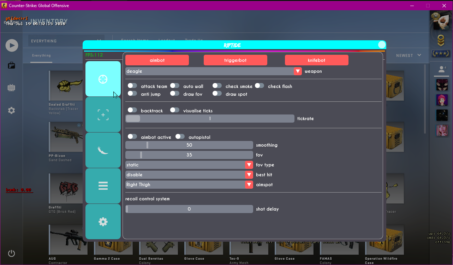Open the aimbot crosshair sidebar tab
This screenshot has height=265, width=453.
pyautogui.click(x=103, y=79)
